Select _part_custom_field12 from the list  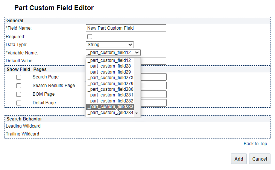point(109,60)
